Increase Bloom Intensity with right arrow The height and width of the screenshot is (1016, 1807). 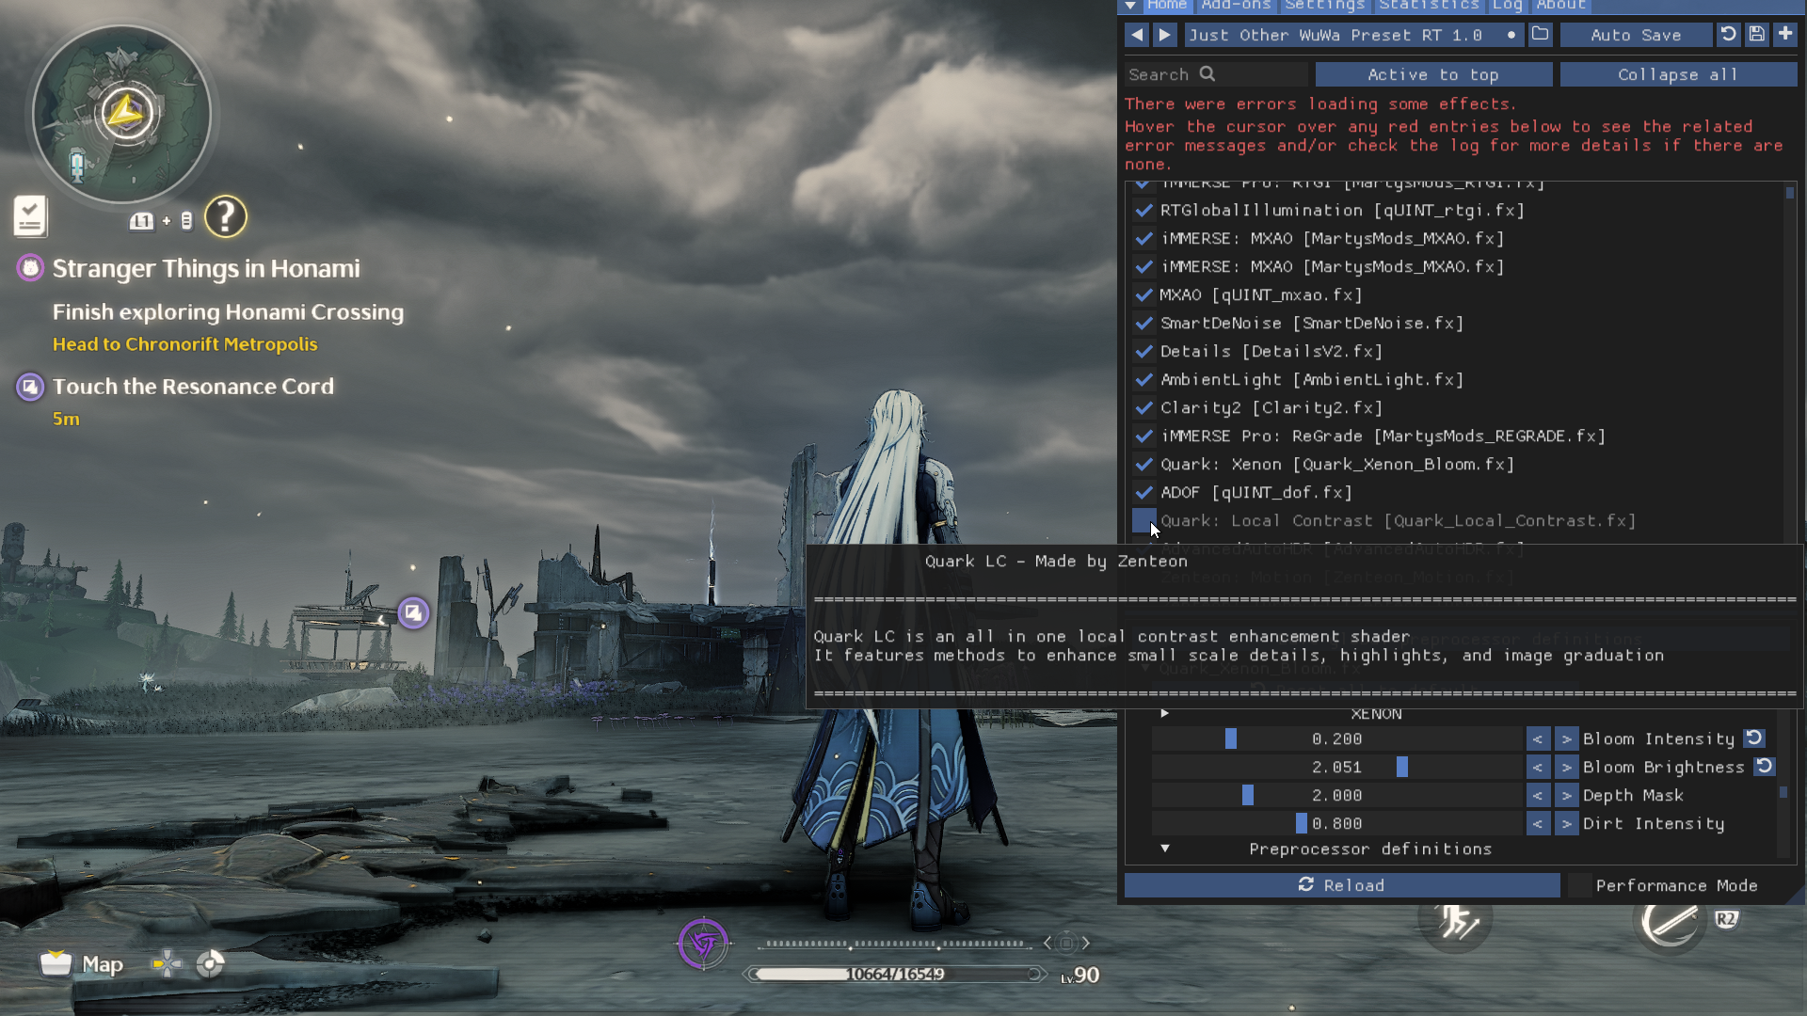(x=1566, y=738)
